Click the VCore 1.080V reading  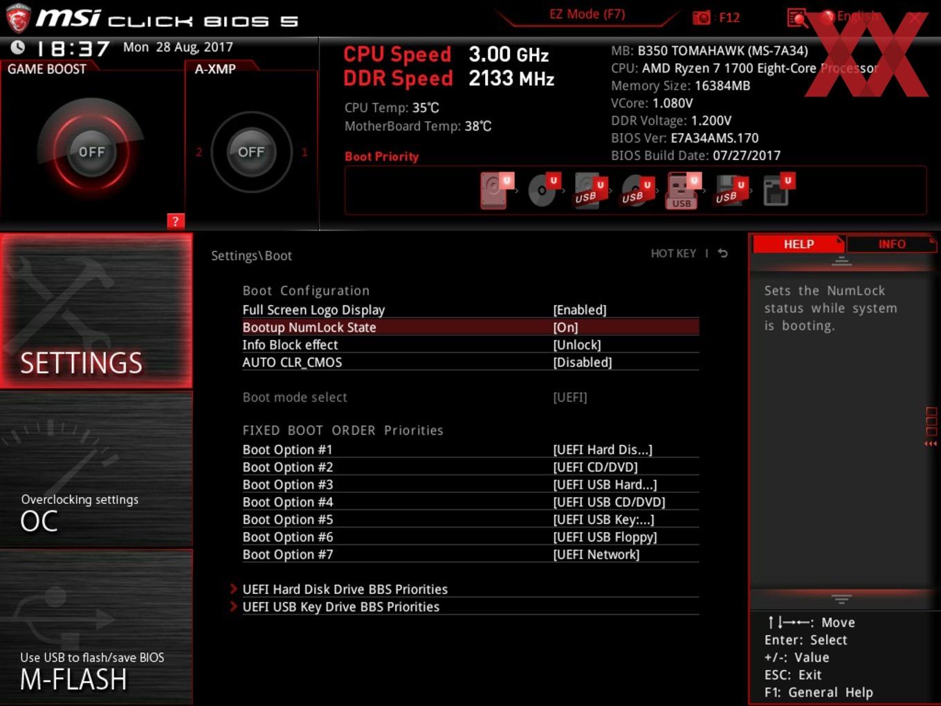[x=652, y=103]
